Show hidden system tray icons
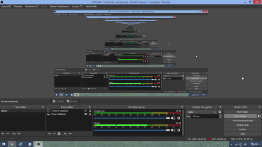 [231, 144]
